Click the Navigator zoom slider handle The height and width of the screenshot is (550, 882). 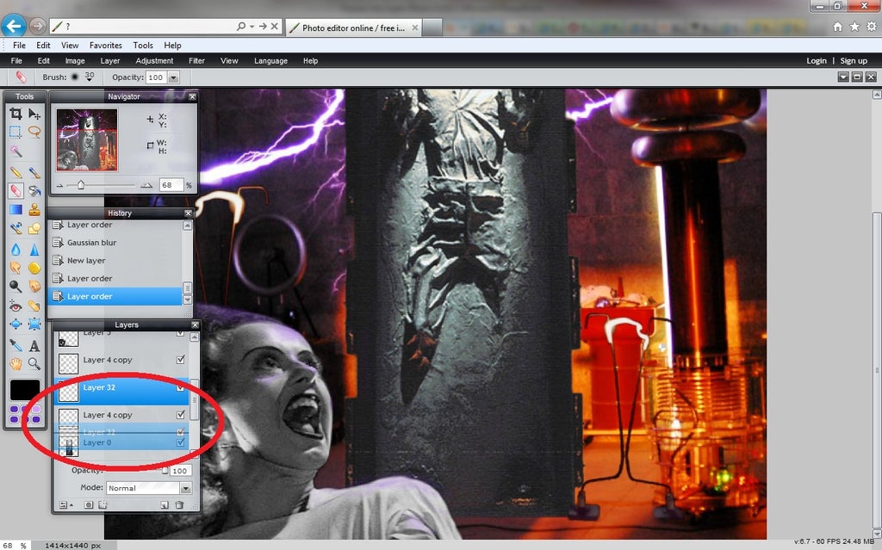pyautogui.click(x=80, y=184)
